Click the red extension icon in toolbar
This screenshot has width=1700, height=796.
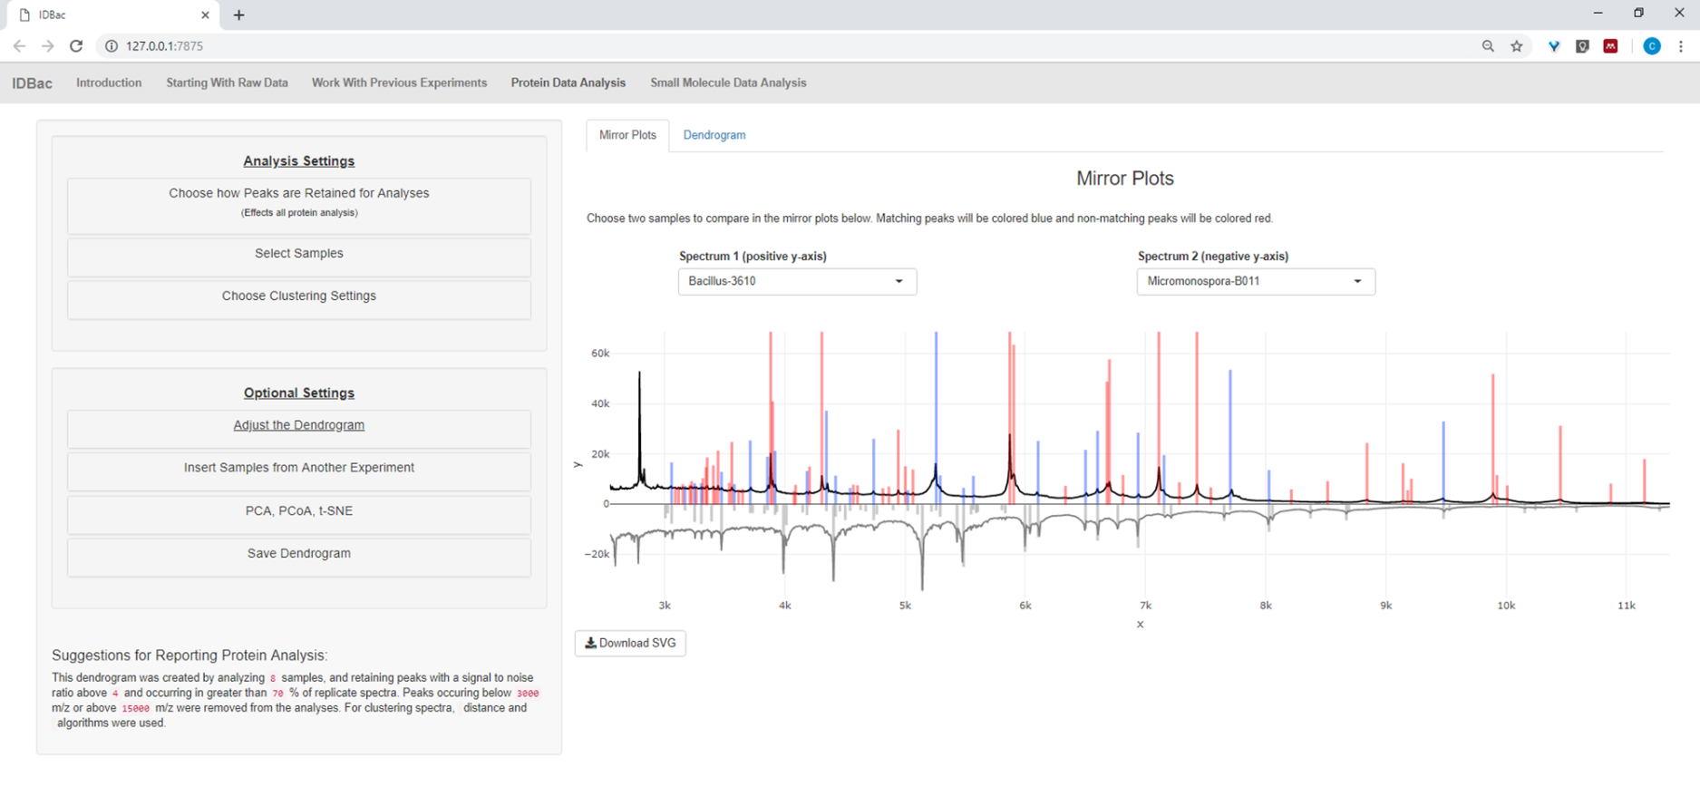tap(1610, 46)
